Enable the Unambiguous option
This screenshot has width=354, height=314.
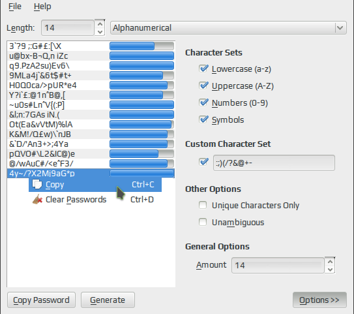tap(203, 222)
